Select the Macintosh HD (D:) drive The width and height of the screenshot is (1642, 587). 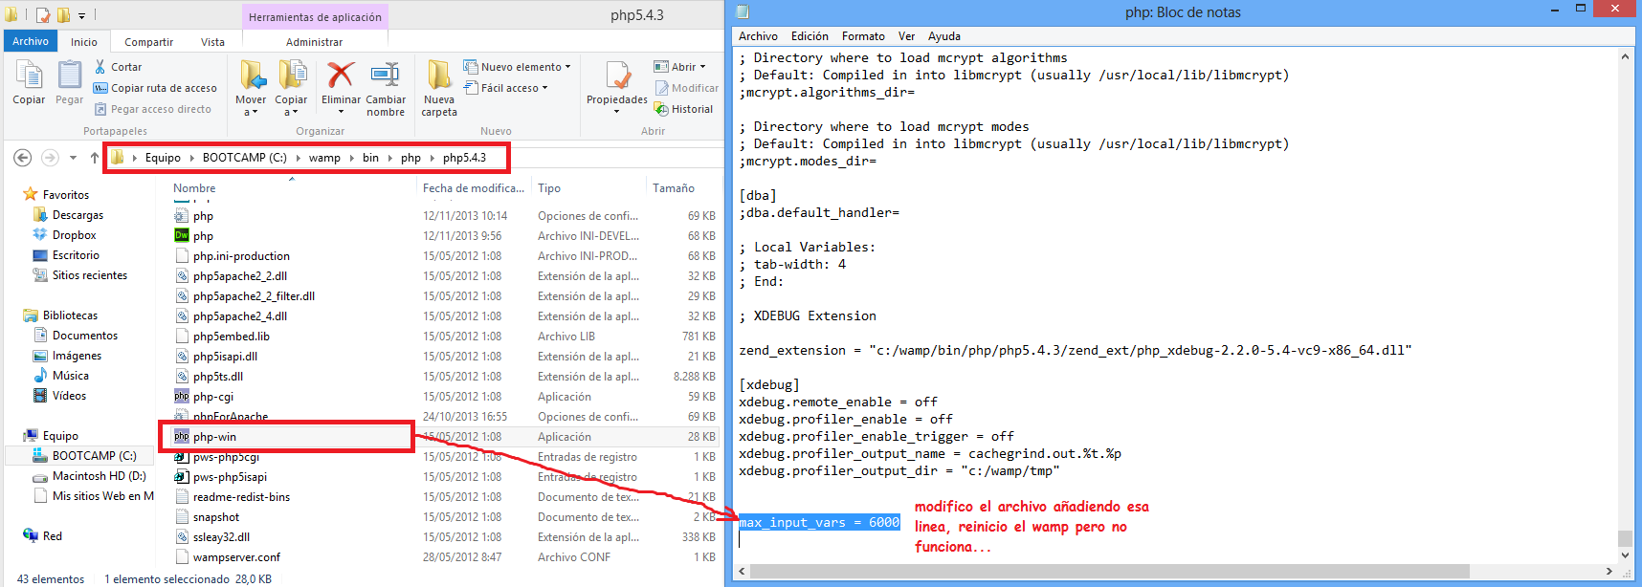89,476
